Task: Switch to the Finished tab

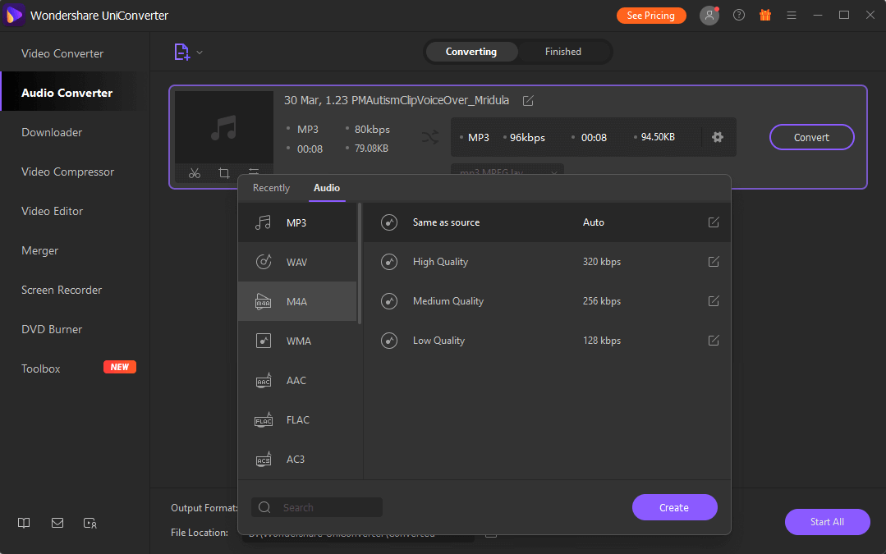Action: 563,51
